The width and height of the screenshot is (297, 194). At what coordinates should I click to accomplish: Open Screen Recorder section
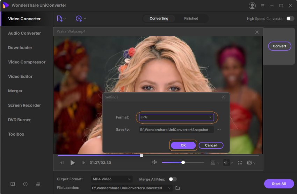pos(24,105)
